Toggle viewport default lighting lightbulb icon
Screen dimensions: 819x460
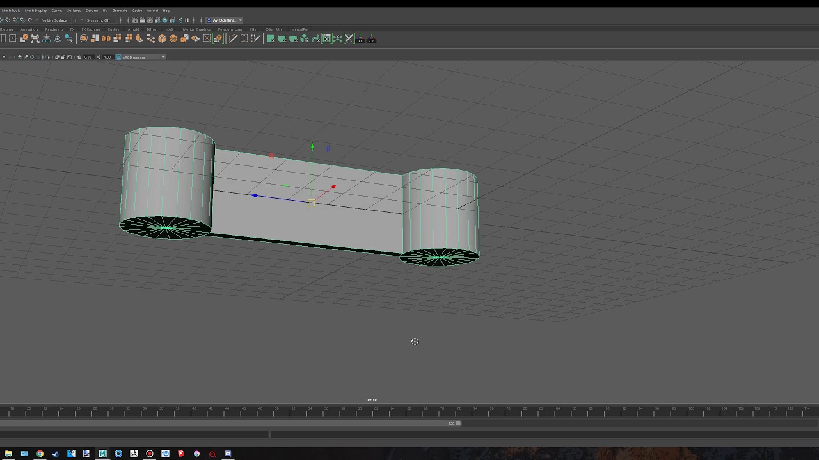(x=4, y=57)
